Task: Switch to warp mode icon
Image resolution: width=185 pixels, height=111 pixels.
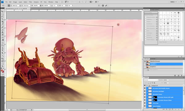Action: coord(99,6)
